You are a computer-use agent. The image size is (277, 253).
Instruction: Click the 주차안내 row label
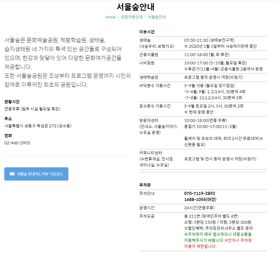(x=147, y=193)
